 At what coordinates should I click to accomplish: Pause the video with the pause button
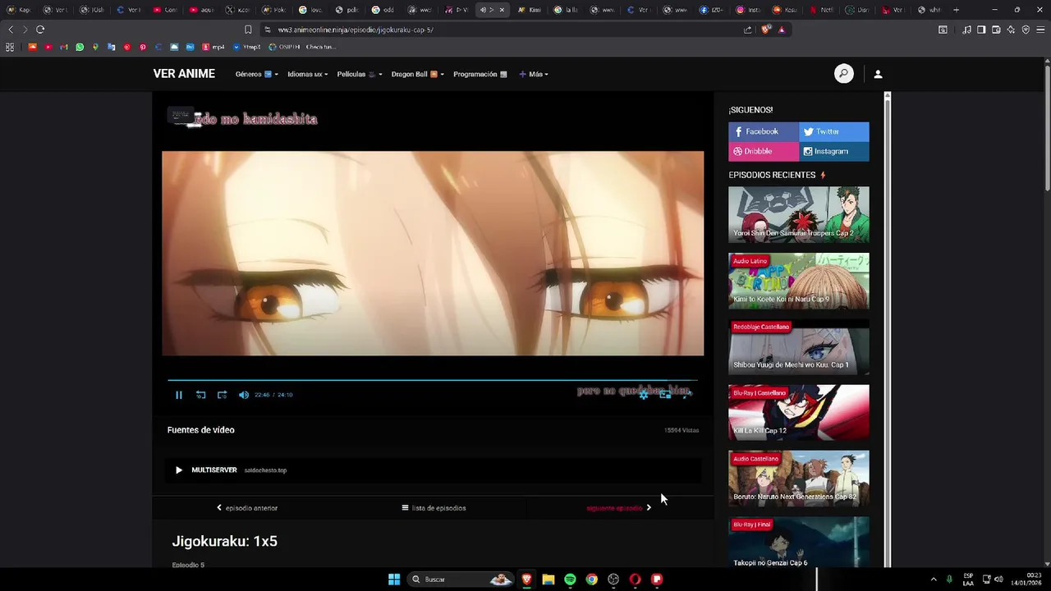(179, 395)
